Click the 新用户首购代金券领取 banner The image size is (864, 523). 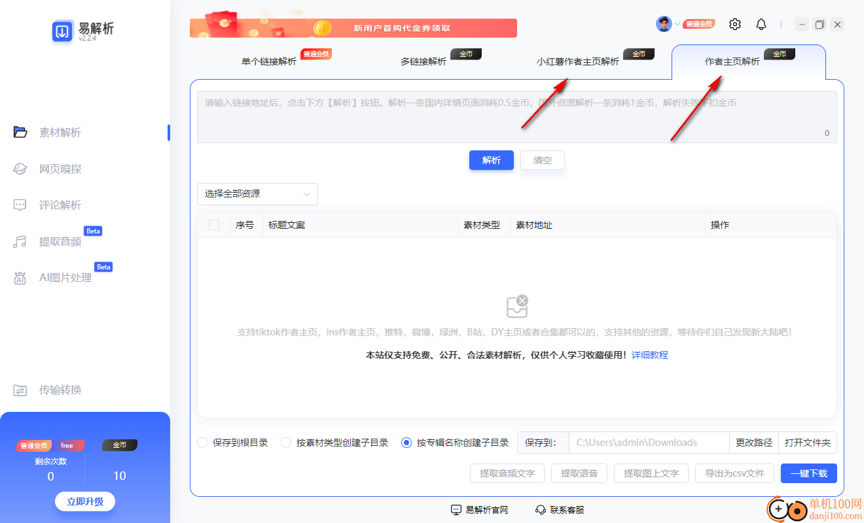pyautogui.click(x=353, y=28)
